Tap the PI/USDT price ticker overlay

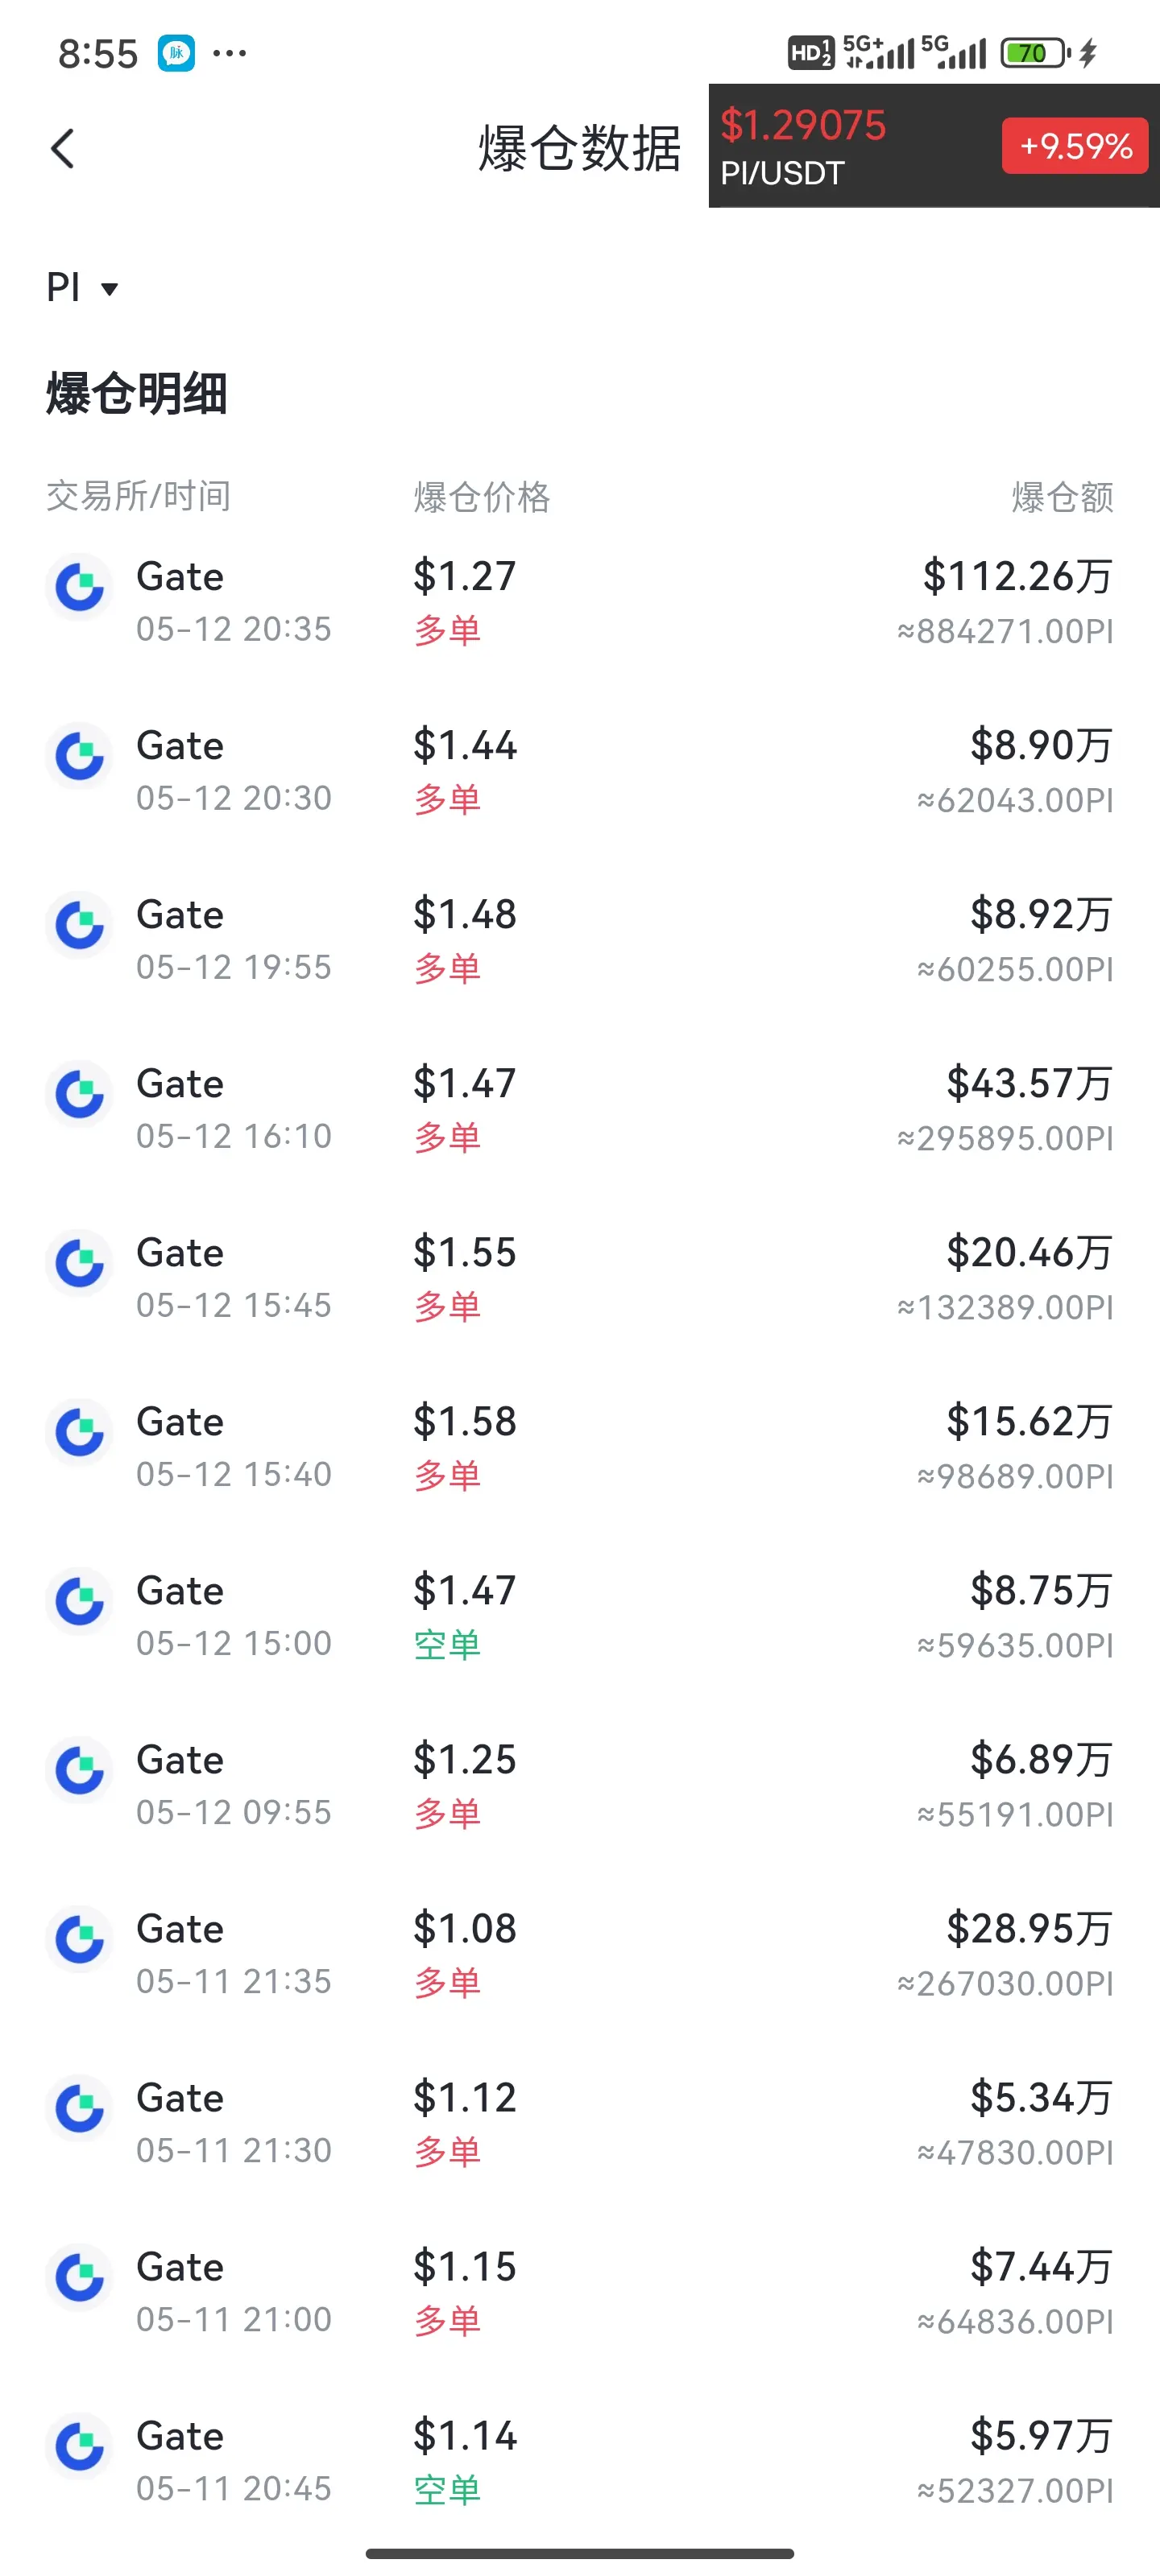coord(934,146)
